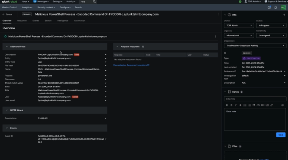
Task: Save the note
Action: point(281,135)
